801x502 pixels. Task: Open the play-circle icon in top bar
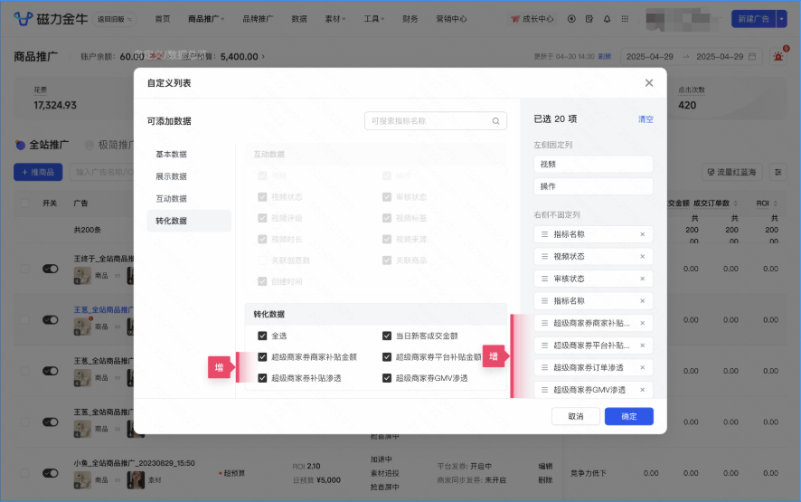click(x=571, y=19)
